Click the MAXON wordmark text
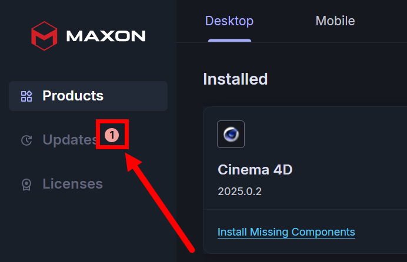Image resolution: width=407 pixels, height=262 pixels. tap(106, 36)
